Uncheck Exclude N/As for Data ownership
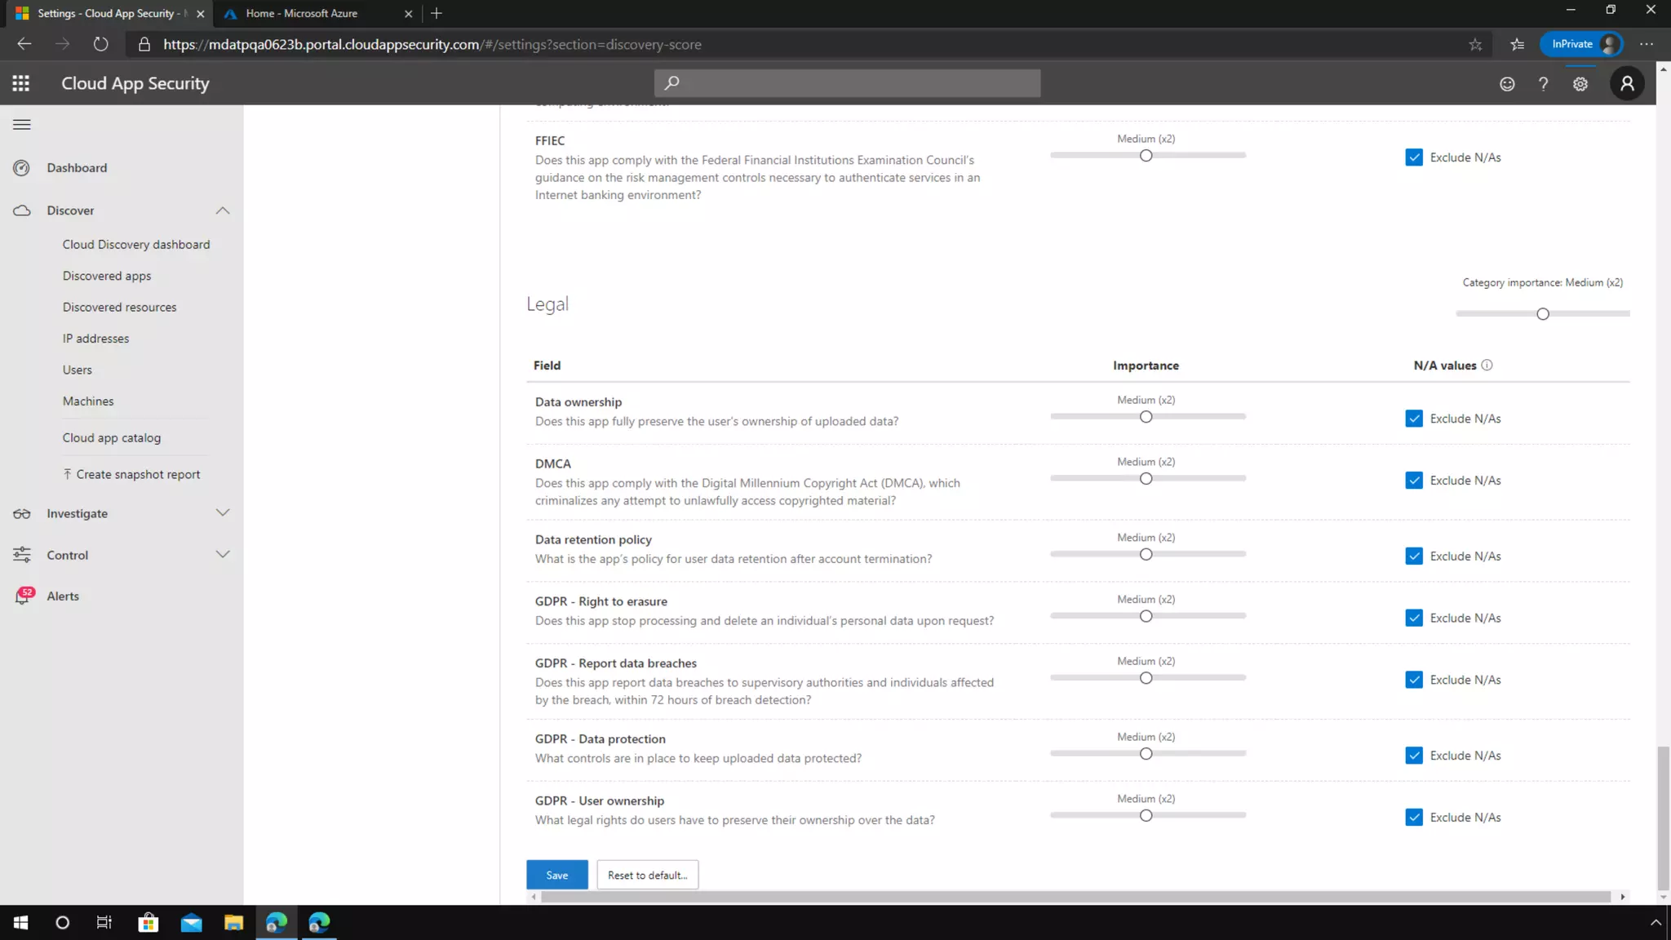The image size is (1671, 940). coord(1414,419)
